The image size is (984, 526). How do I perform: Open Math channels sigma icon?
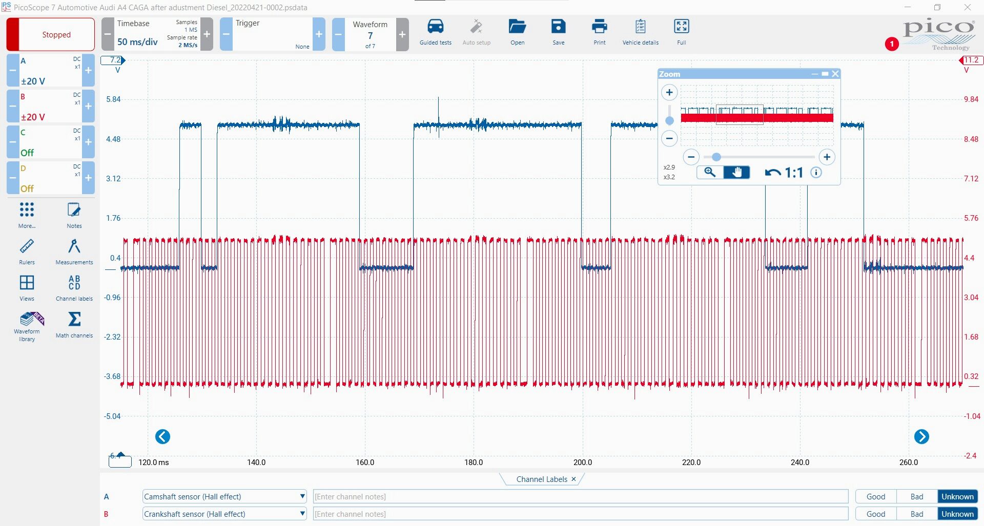[74, 320]
